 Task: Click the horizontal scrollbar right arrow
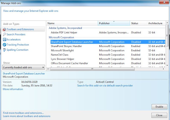pyautogui.click(x=164, y=69)
